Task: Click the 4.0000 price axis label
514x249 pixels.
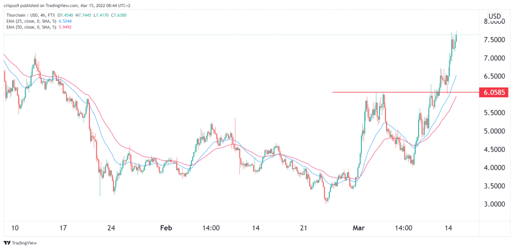Action: (494, 168)
